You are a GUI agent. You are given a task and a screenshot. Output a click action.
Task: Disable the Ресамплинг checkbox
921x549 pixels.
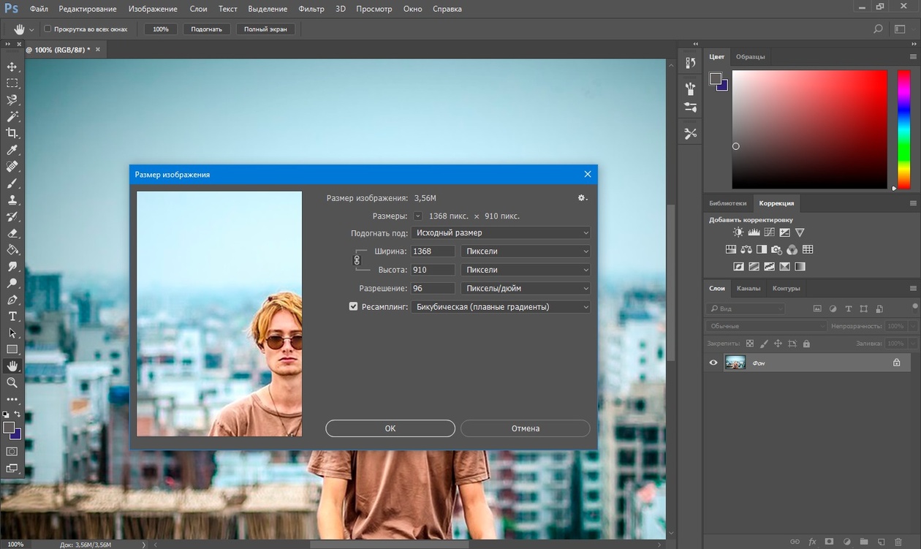click(x=354, y=307)
